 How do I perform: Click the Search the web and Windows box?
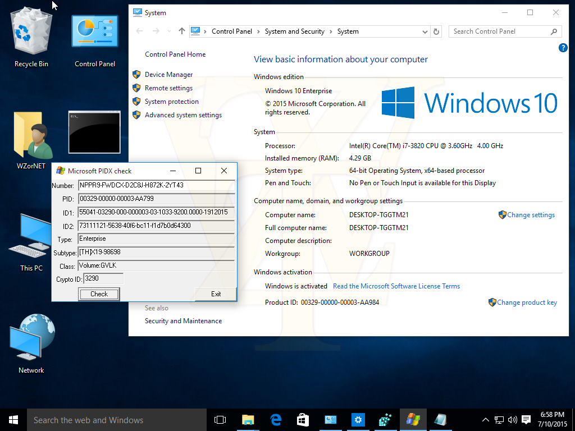pos(117,420)
